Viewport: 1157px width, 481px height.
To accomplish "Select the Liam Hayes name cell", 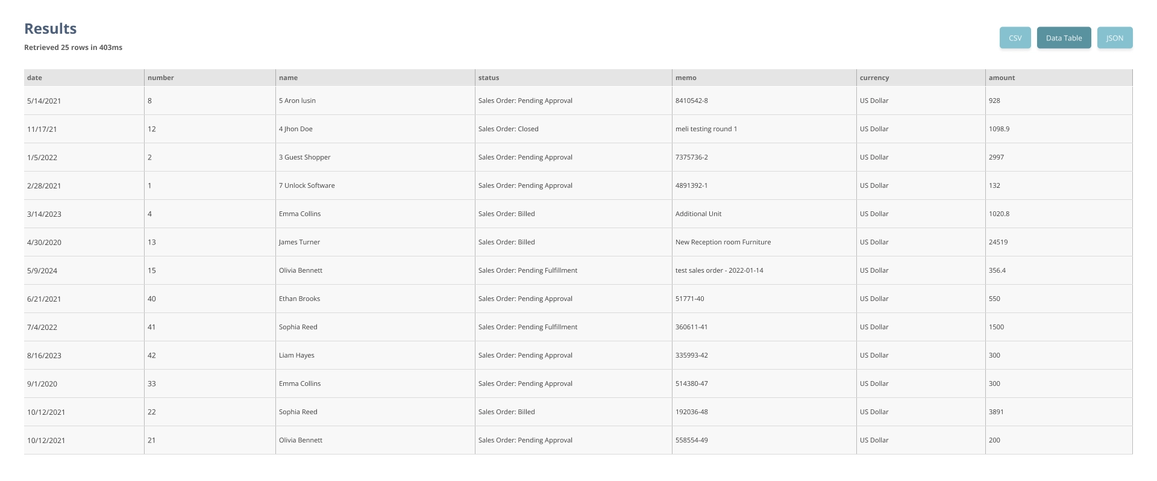I will click(x=296, y=355).
